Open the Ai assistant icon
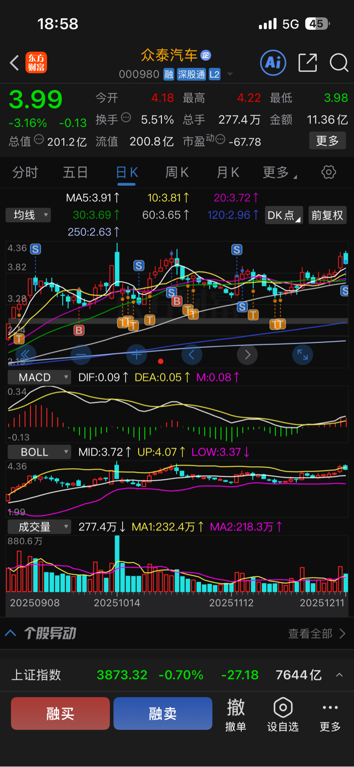Screen dimensions: 354x767 pyautogui.click(x=273, y=62)
